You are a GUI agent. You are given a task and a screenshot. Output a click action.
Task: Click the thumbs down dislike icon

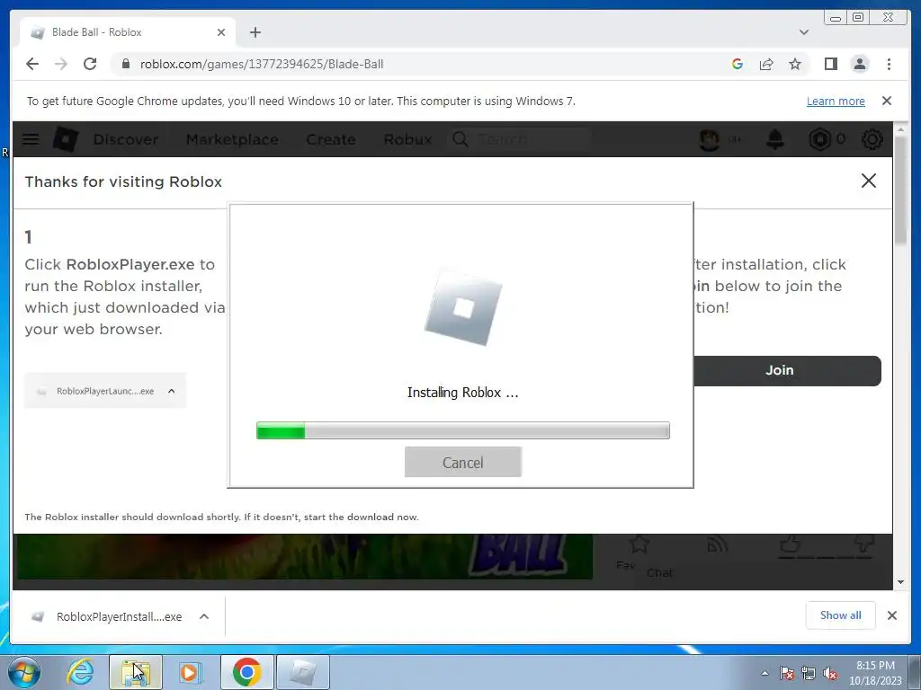pos(863,544)
